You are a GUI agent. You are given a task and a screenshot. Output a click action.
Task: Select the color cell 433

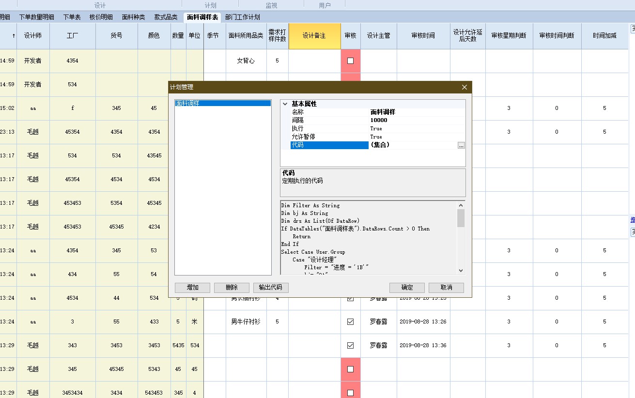click(x=154, y=321)
